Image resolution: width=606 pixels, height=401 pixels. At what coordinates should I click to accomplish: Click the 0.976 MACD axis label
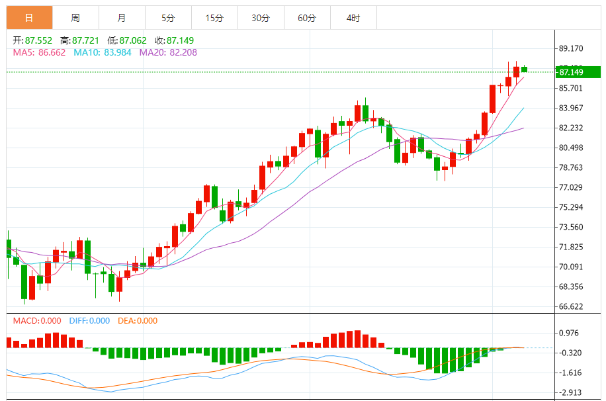(x=569, y=333)
